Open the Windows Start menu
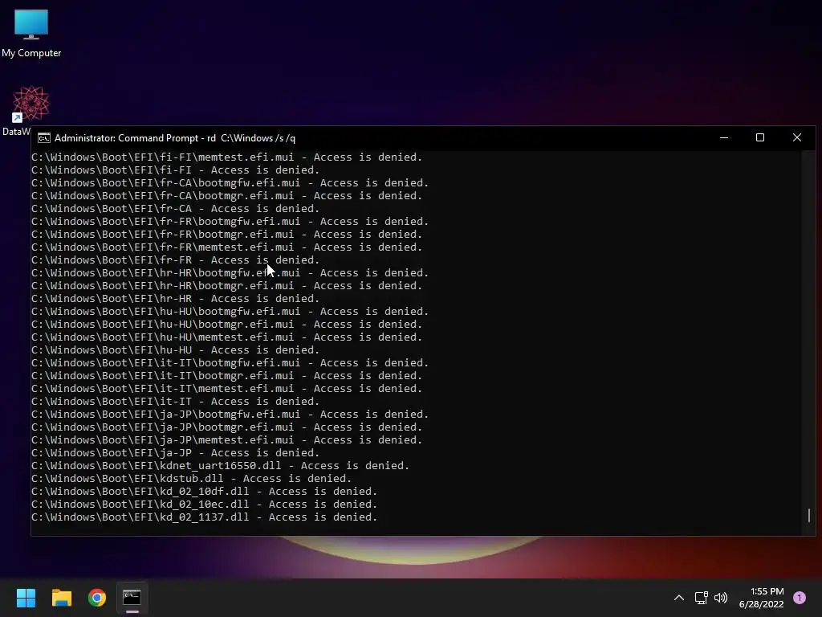This screenshot has height=617, width=822. (x=26, y=598)
